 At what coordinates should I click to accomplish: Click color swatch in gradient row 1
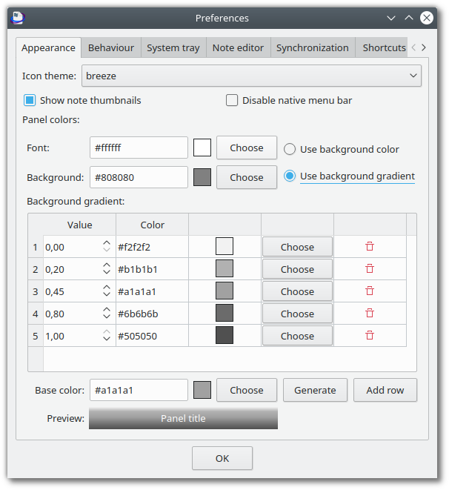[x=224, y=246]
